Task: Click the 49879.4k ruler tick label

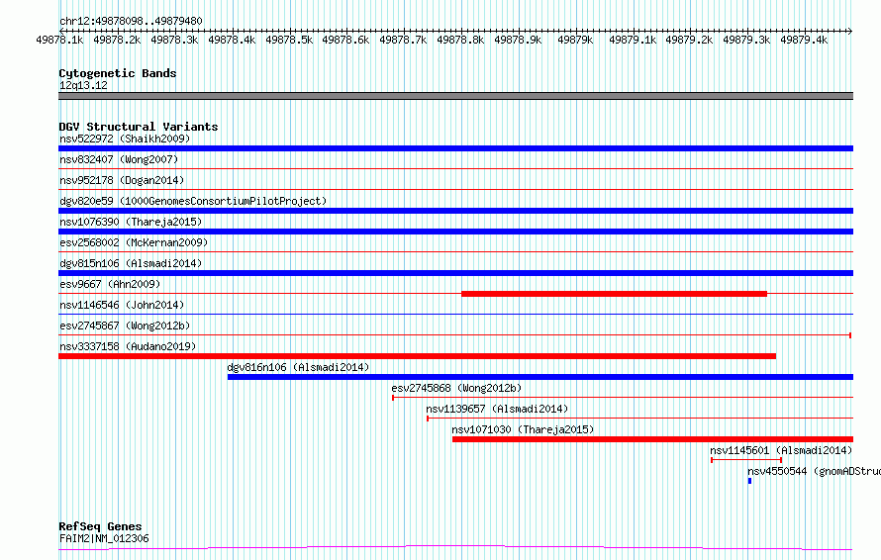Action: pyautogui.click(x=804, y=40)
